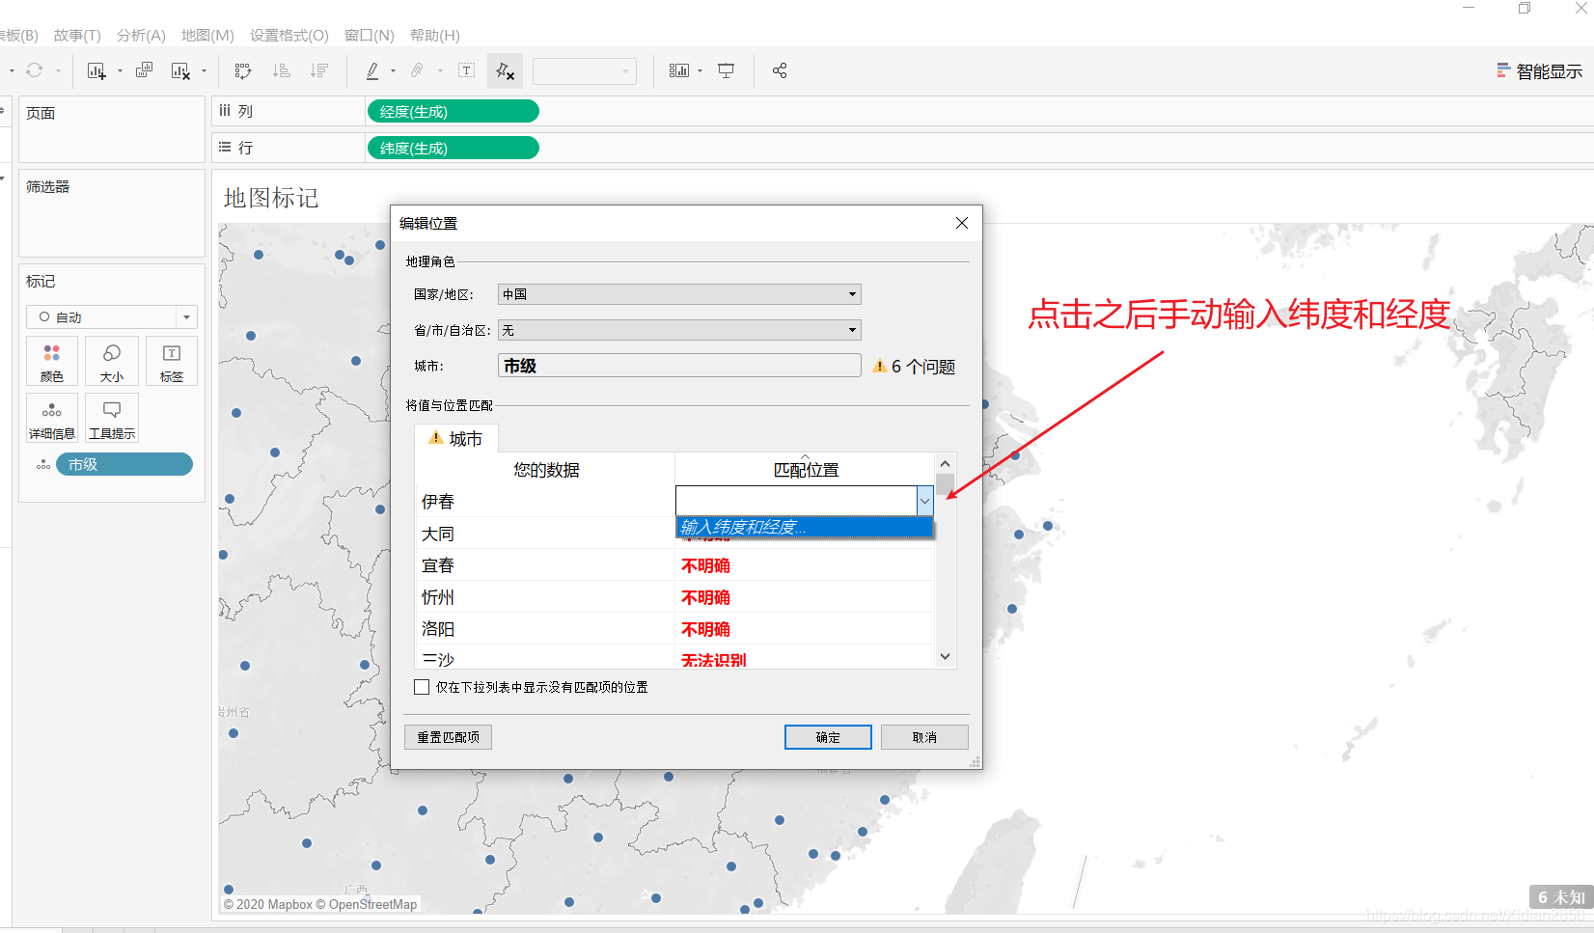1594x933 pixels.
Task: Click the 您的数据 column header
Action: coord(546,470)
